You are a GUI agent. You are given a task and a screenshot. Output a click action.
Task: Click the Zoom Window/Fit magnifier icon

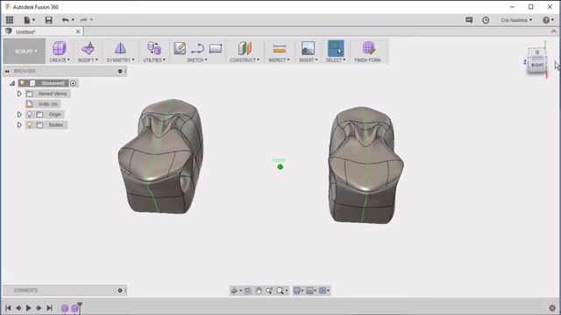[280, 290]
